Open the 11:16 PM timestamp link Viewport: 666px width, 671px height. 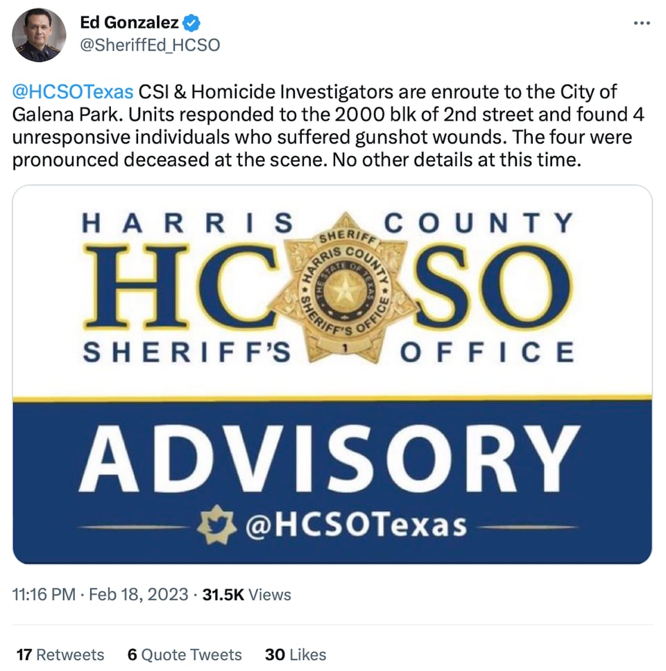[x=44, y=594]
